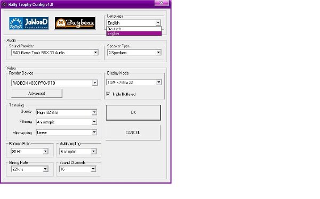Click the CANCEL button

pos(133,132)
